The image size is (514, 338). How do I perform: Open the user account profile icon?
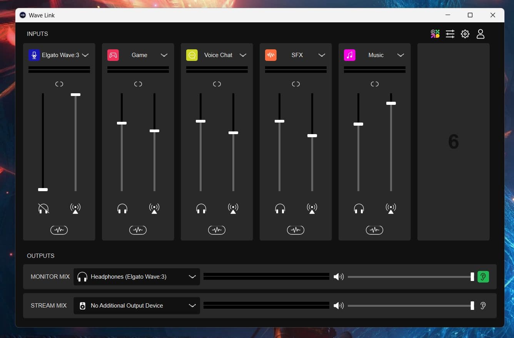tap(481, 34)
